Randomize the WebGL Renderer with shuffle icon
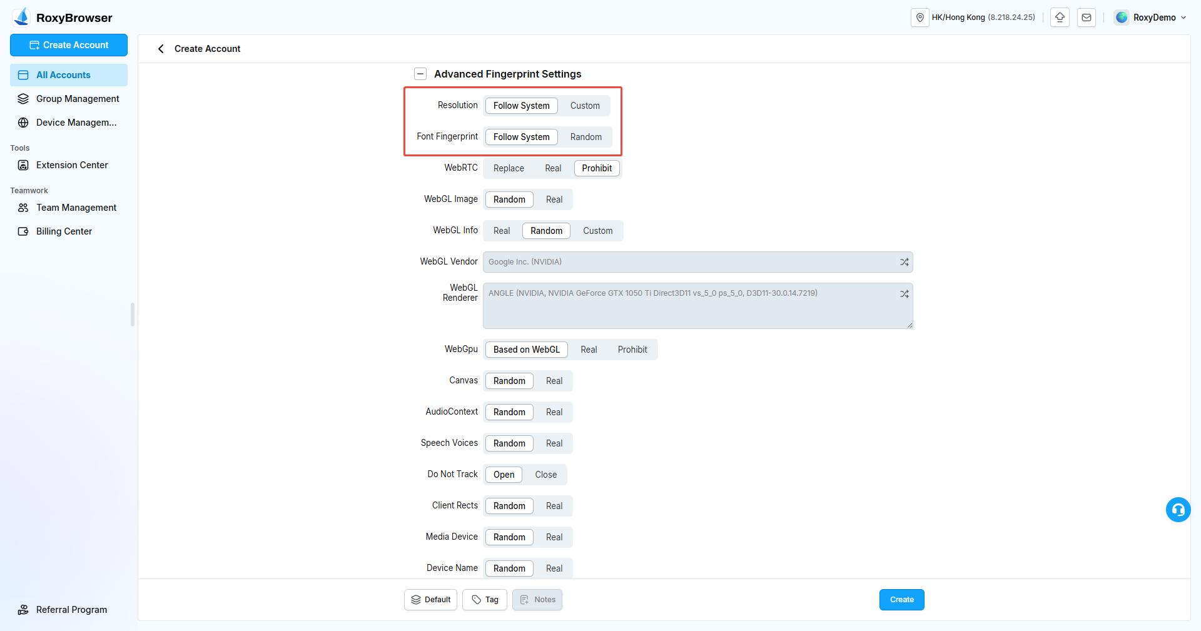 (x=904, y=293)
